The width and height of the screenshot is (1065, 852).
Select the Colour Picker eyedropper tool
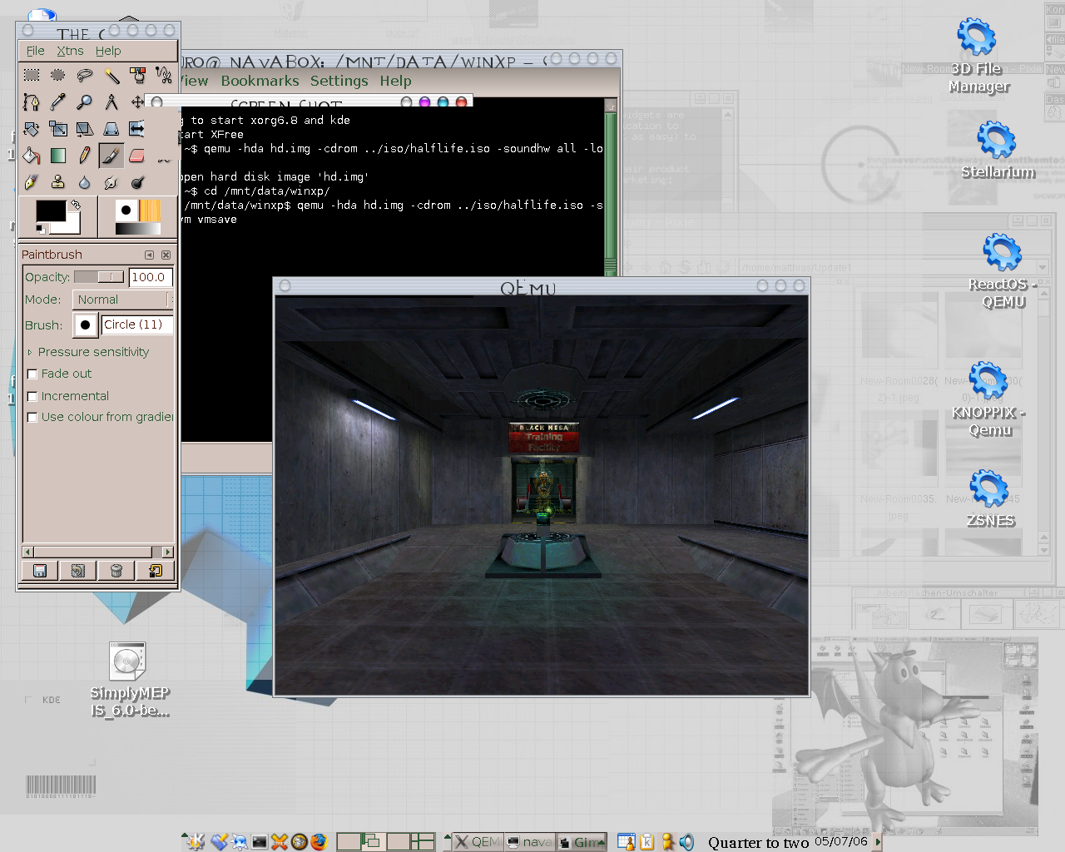coord(58,102)
